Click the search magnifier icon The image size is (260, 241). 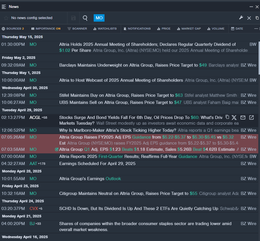[85, 18]
